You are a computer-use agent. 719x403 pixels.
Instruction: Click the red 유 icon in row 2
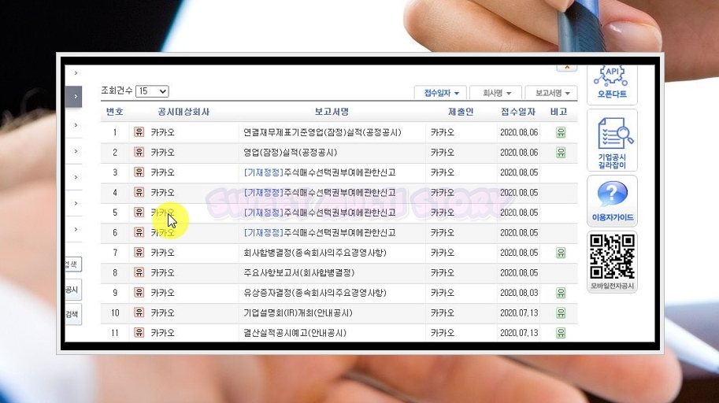[x=139, y=152]
